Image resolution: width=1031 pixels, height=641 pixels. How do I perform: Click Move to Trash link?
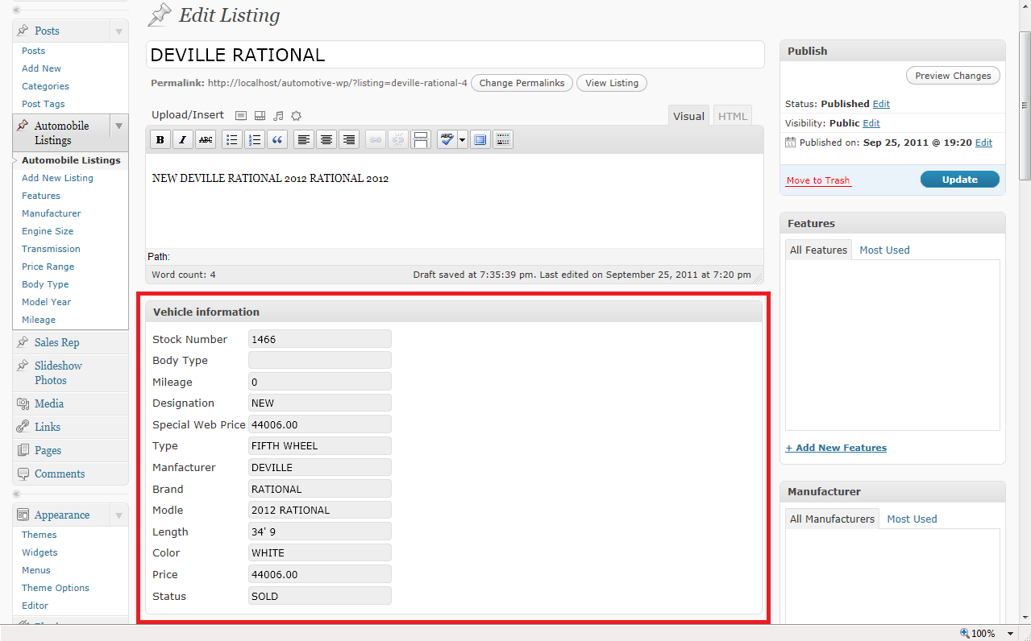coord(818,180)
